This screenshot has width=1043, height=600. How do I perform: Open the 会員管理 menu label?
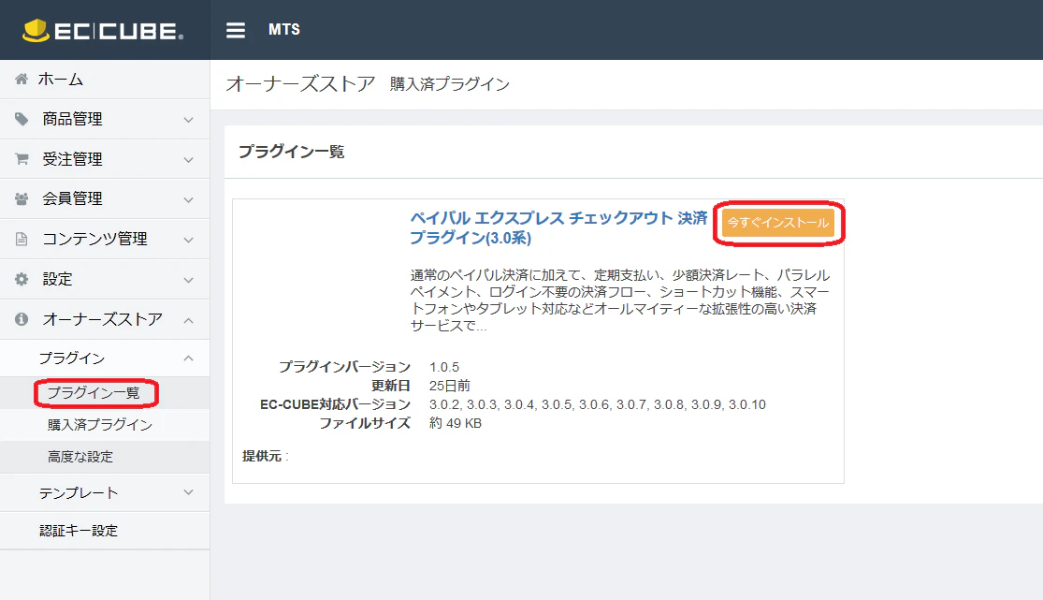coord(73,199)
